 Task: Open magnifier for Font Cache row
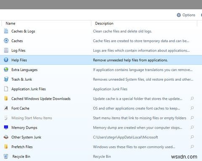click(192, 108)
